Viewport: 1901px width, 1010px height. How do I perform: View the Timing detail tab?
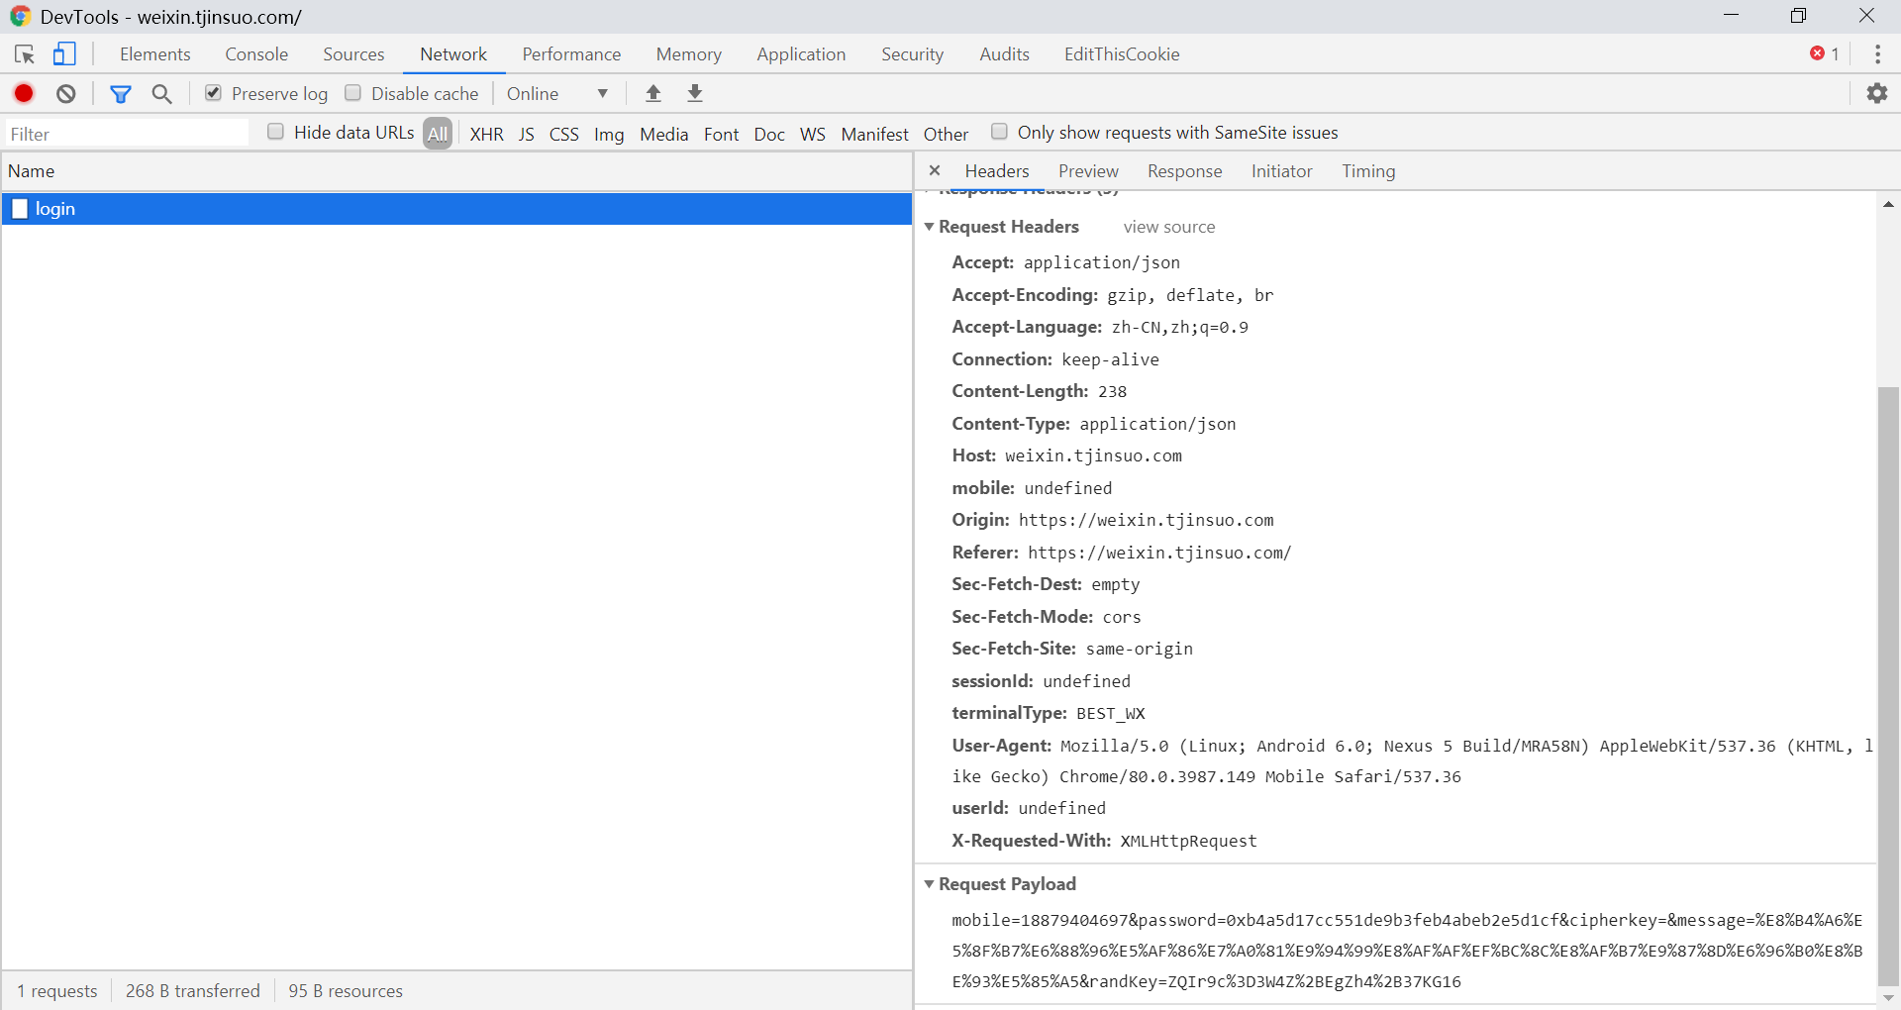1368,171
